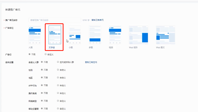Select the 多图 ad format thumbnail
Viewport: 198px width, 112px height.
[95, 35]
